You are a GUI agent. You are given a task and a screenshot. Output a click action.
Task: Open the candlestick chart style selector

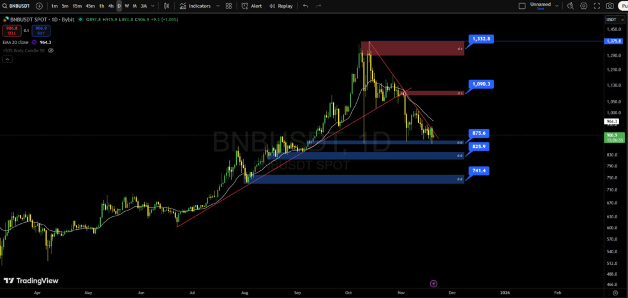point(167,6)
